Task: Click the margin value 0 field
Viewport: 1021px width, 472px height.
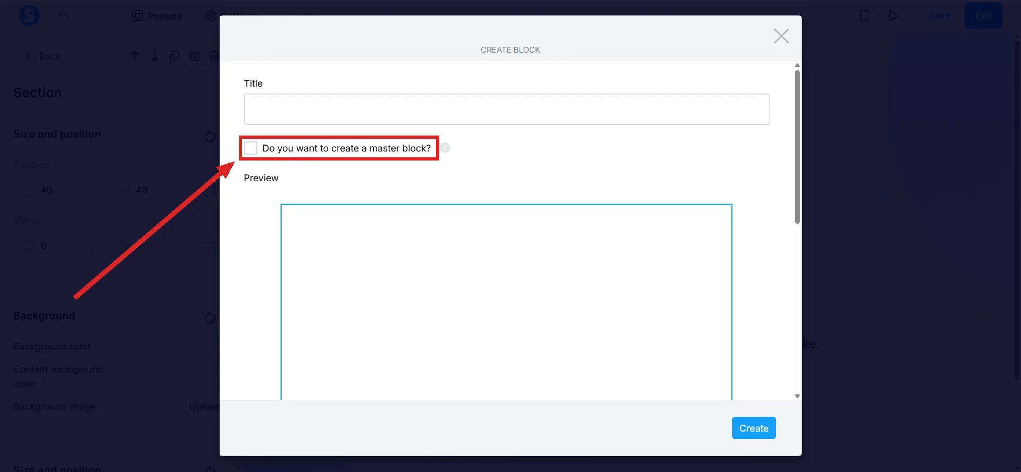Action: [44, 246]
